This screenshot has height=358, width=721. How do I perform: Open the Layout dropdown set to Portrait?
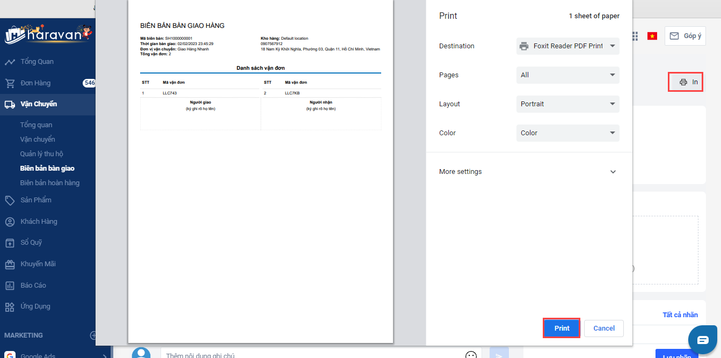tap(568, 104)
